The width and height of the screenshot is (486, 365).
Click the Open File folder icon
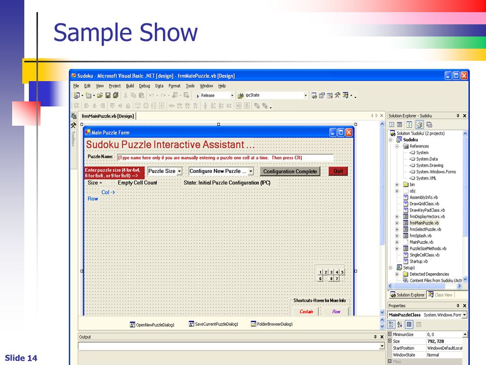[100, 95]
